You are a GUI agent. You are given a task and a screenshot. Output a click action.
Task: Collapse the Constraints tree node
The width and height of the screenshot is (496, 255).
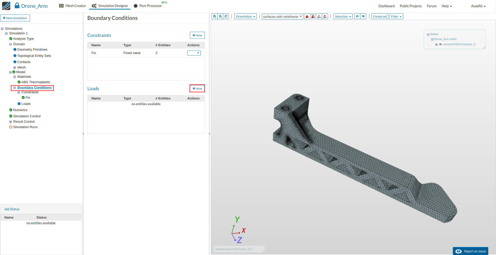click(19, 92)
